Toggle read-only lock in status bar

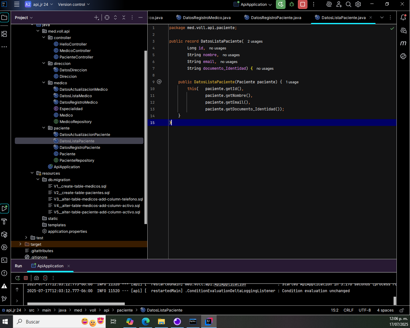point(402,310)
